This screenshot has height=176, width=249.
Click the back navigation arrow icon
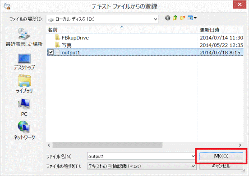167,18
